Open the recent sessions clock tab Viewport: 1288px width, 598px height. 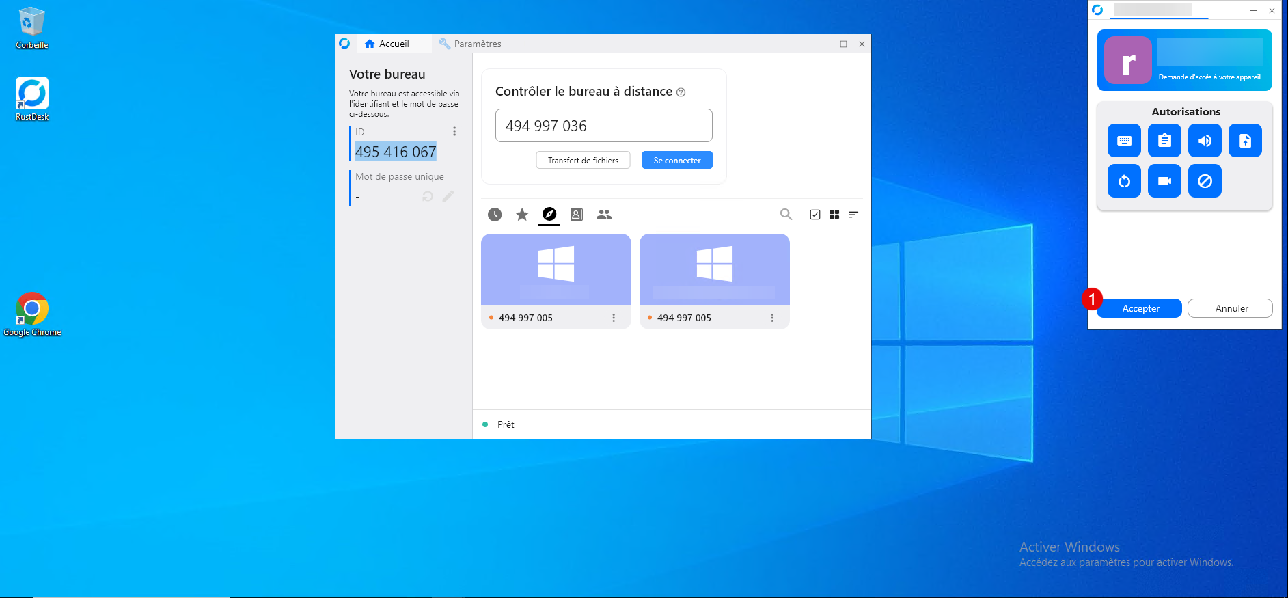[495, 215]
